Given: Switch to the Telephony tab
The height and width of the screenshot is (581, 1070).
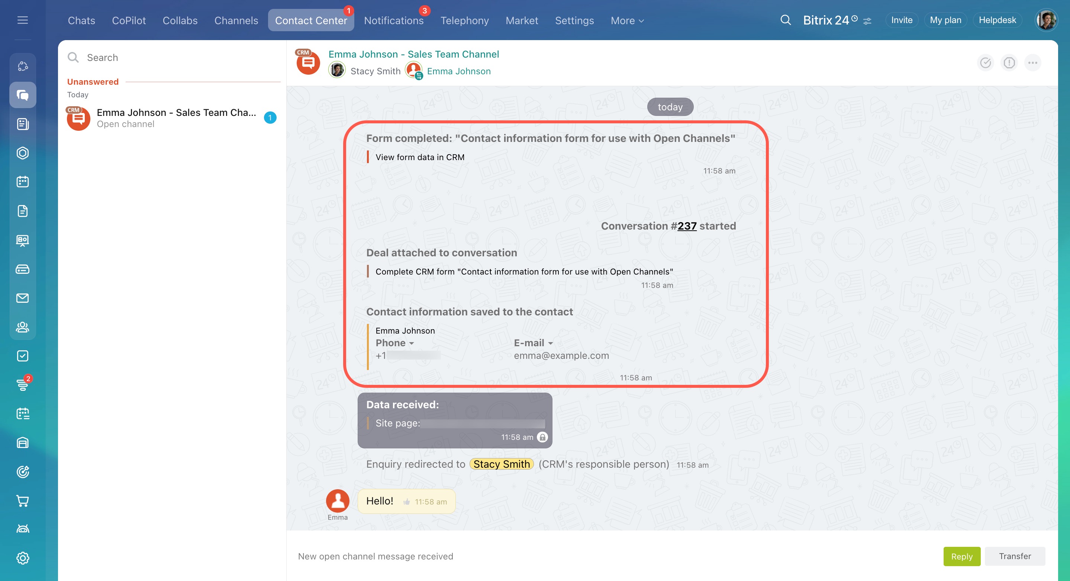Looking at the screenshot, I should 464,20.
